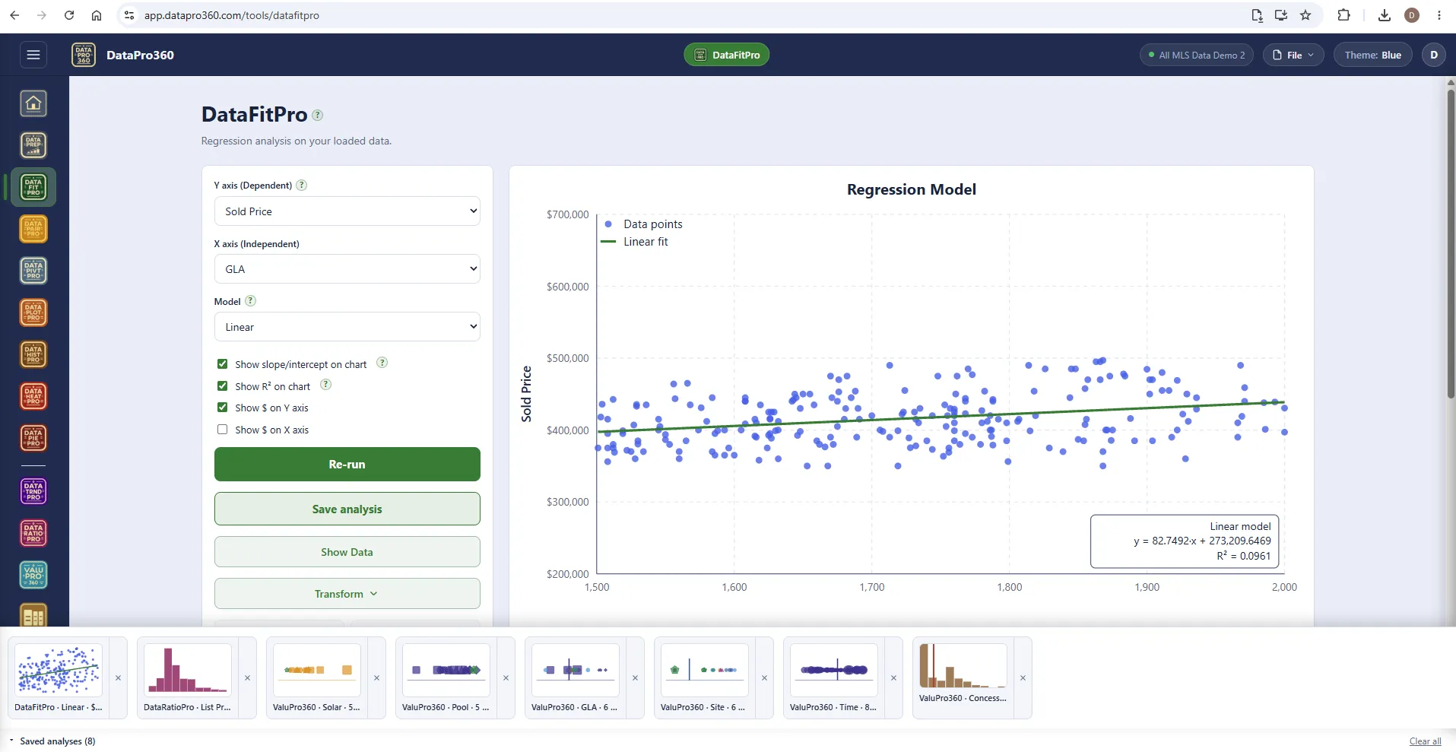Expand the Transform dropdown button
The width and height of the screenshot is (1456, 752).
[x=347, y=594]
